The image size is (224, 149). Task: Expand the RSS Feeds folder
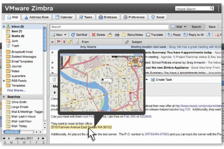(x=4, y=81)
